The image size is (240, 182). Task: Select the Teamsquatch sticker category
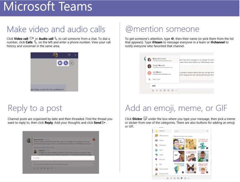(x=162, y=169)
